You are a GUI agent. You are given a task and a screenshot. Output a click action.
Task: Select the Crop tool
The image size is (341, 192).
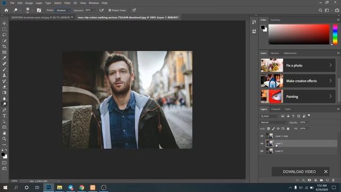[x=4, y=46]
